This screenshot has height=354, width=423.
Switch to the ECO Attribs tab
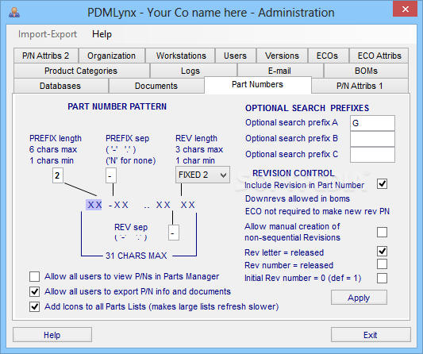(379, 56)
